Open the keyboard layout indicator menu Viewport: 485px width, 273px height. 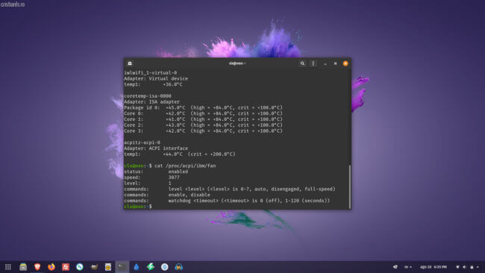[x=408, y=267]
